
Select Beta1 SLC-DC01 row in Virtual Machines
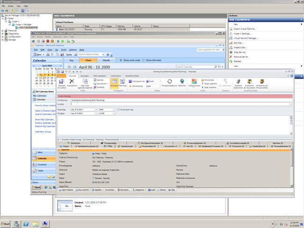[123, 29]
